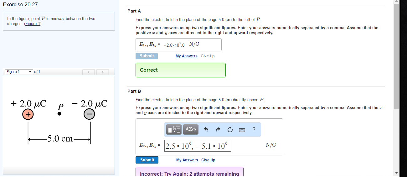Go to next figure arrow button
Screen dimensions: 407x177
point(102,72)
